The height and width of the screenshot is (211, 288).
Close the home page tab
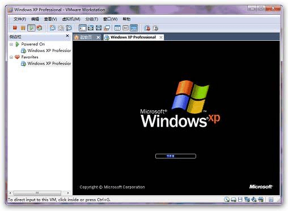pyautogui.click(x=98, y=37)
